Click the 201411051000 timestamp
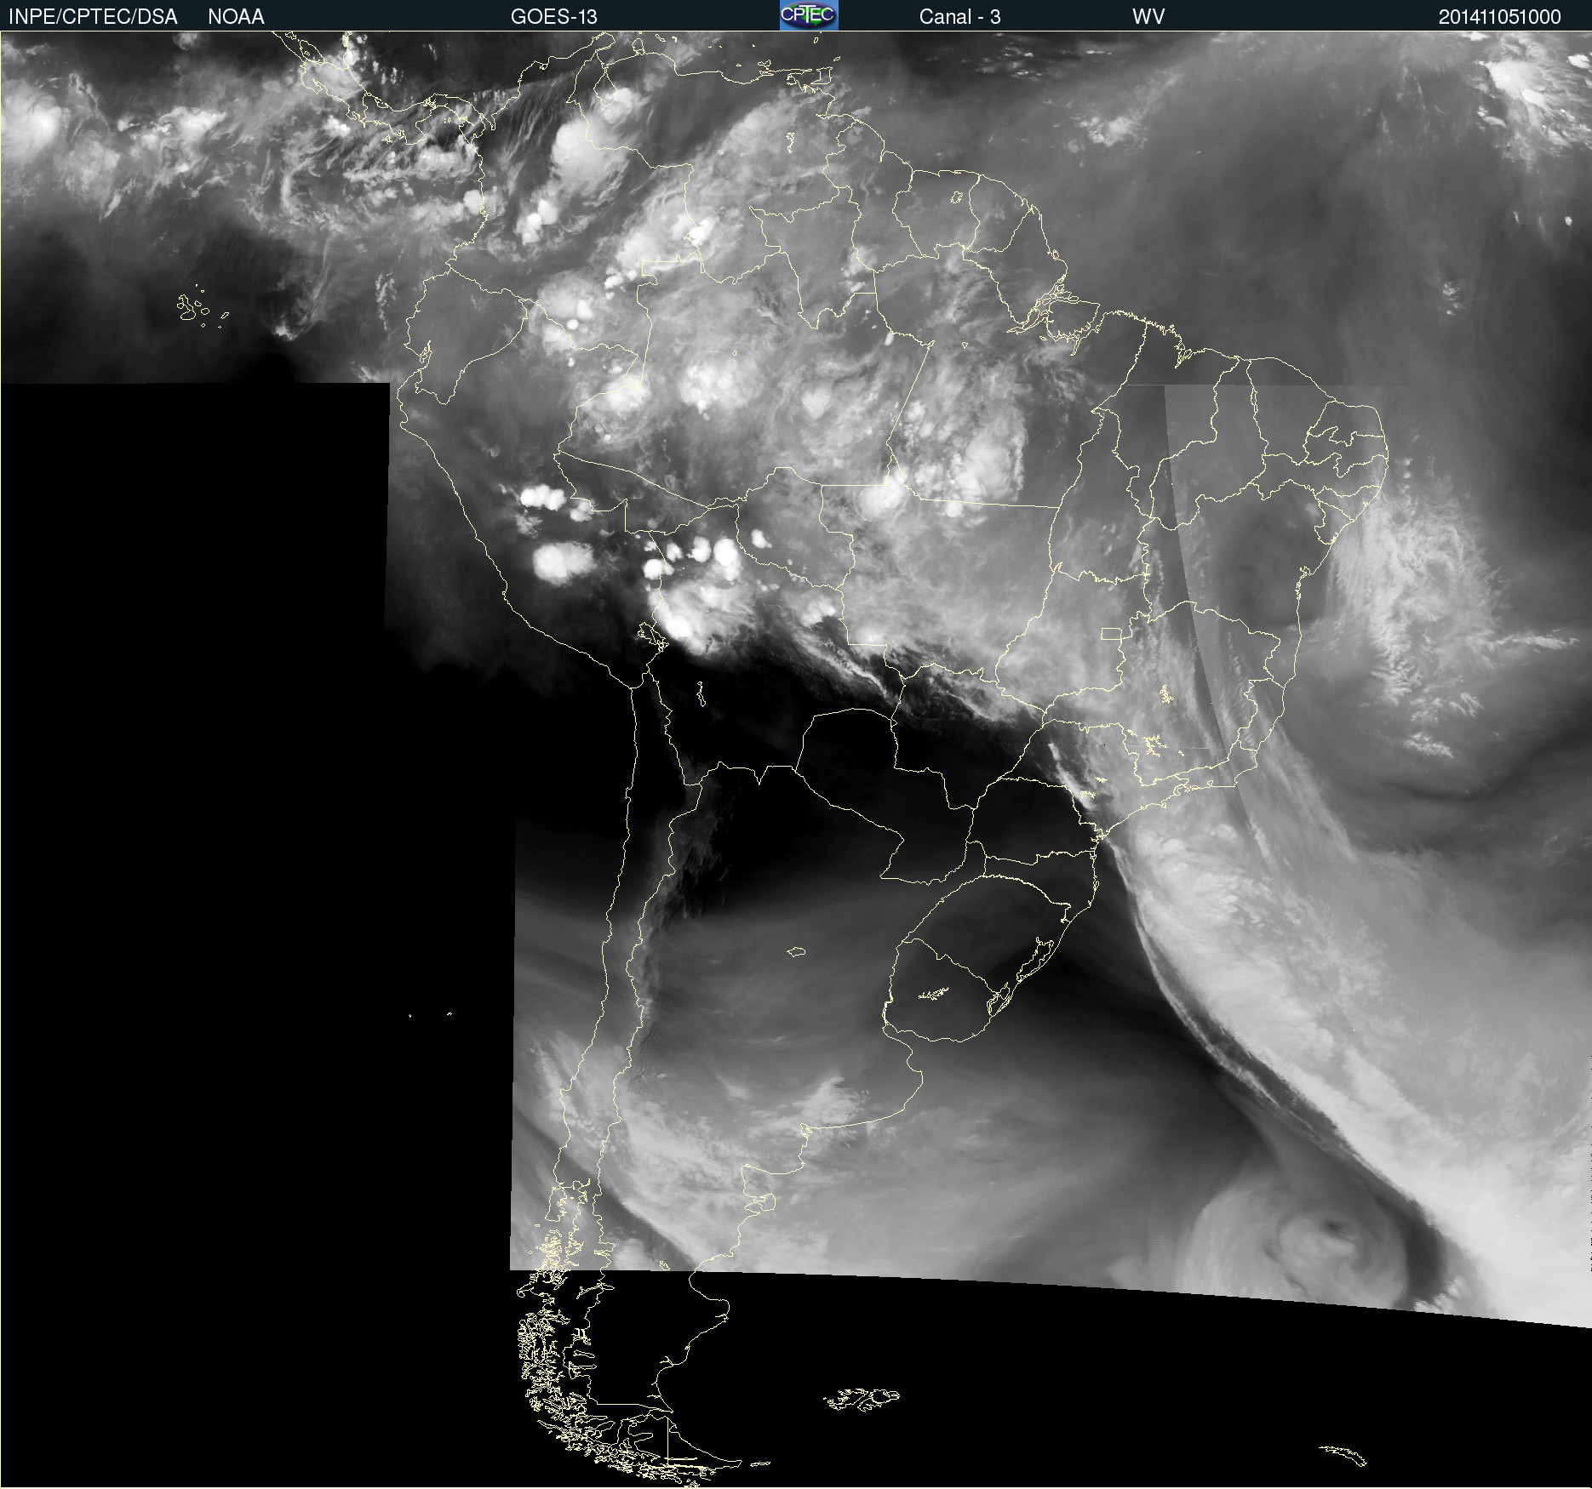 [x=1499, y=17]
